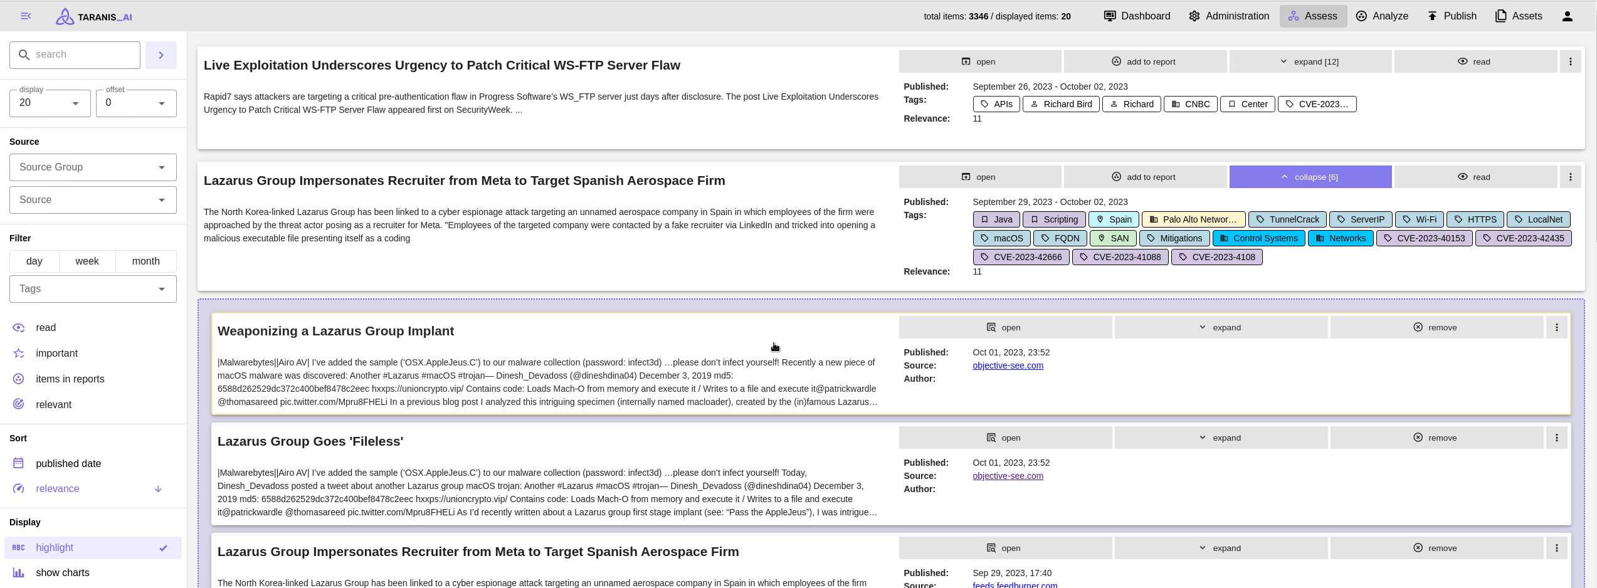This screenshot has width=1597, height=588.
Task: Click the Java tag chip
Action: coord(996,219)
